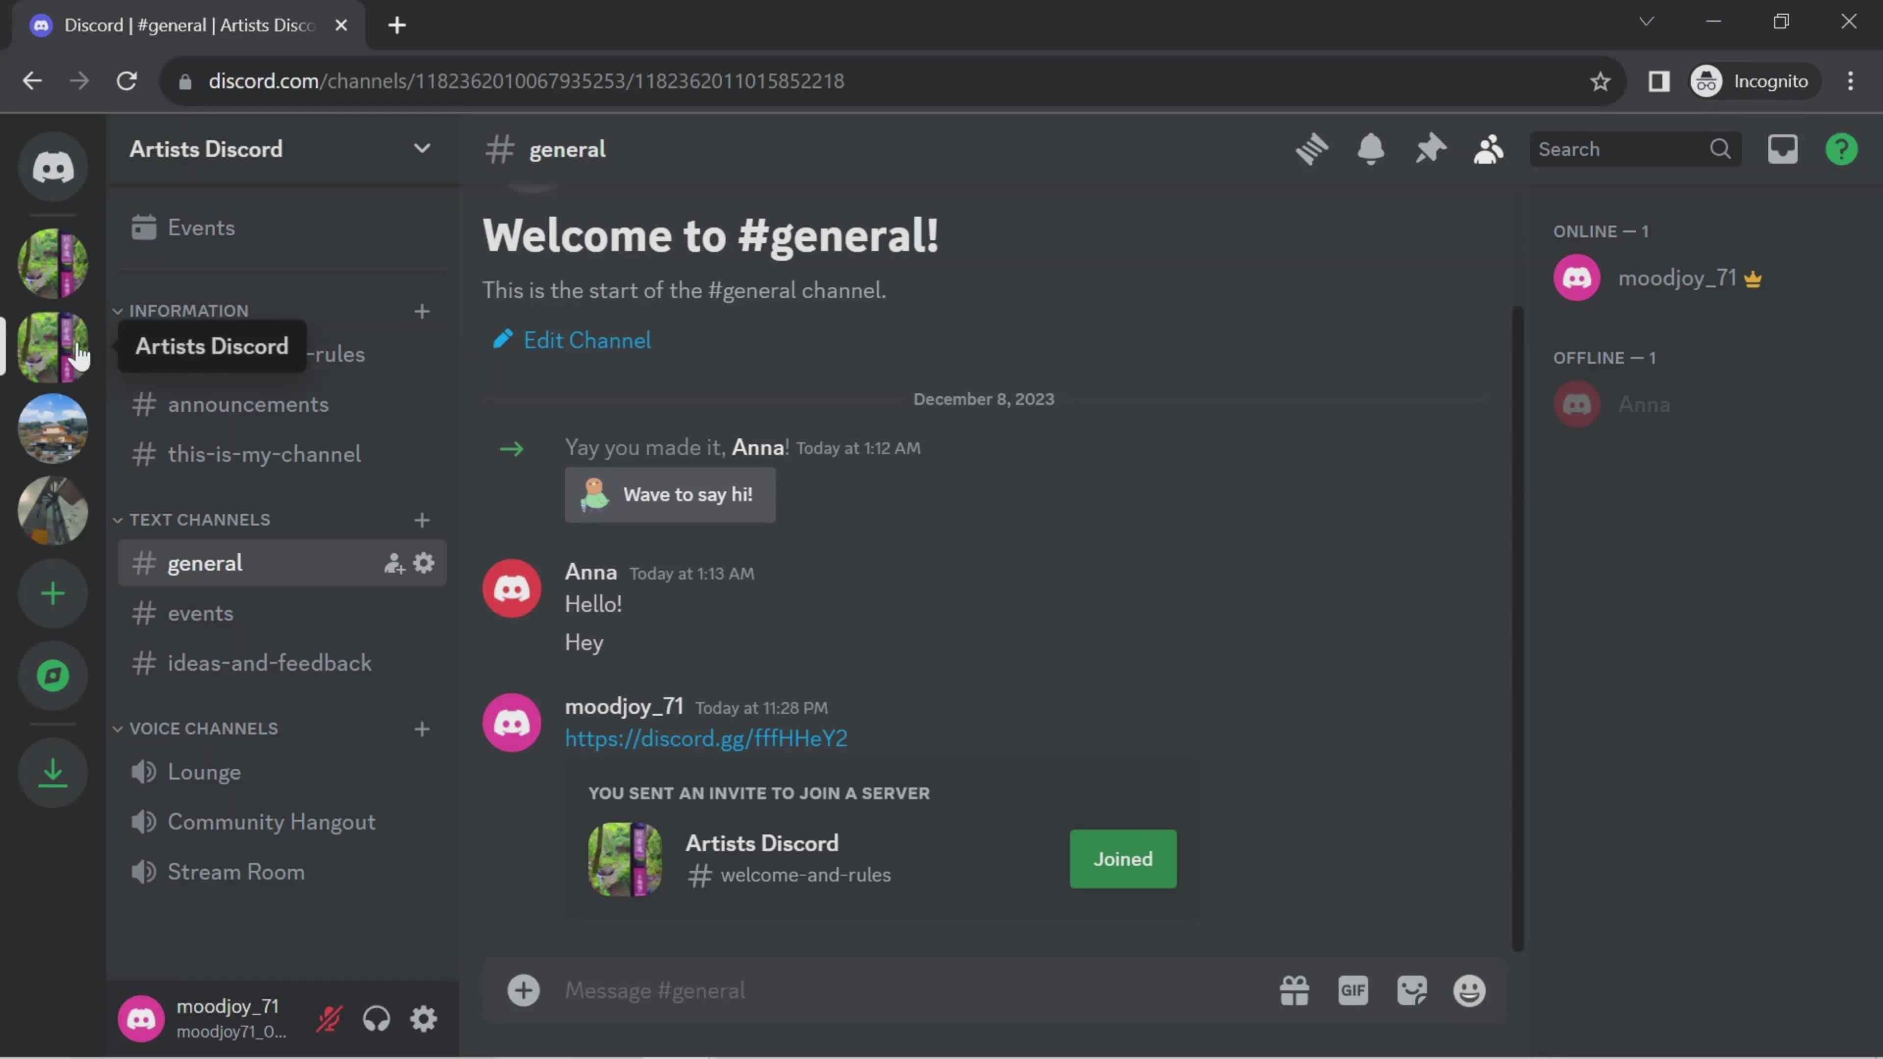
Task: Click the GIF button in message toolbar
Action: [x=1354, y=990]
